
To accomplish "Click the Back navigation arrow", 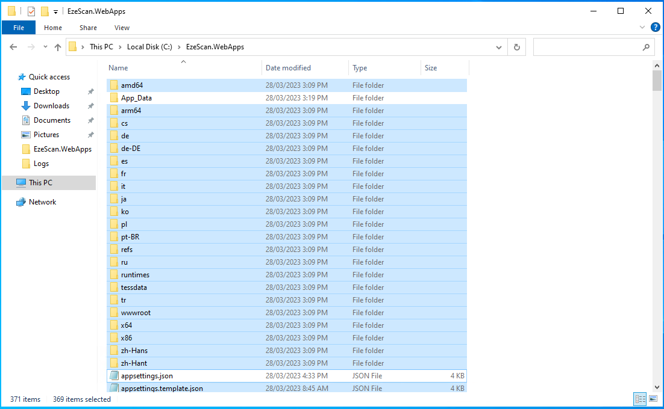I will (x=13, y=47).
